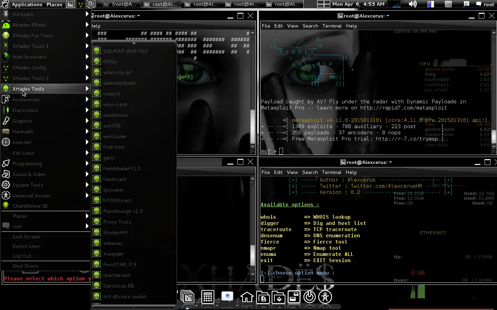497x310 pixels.
Task: Expand the Kali Linux submenu
Action: coord(46,153)
